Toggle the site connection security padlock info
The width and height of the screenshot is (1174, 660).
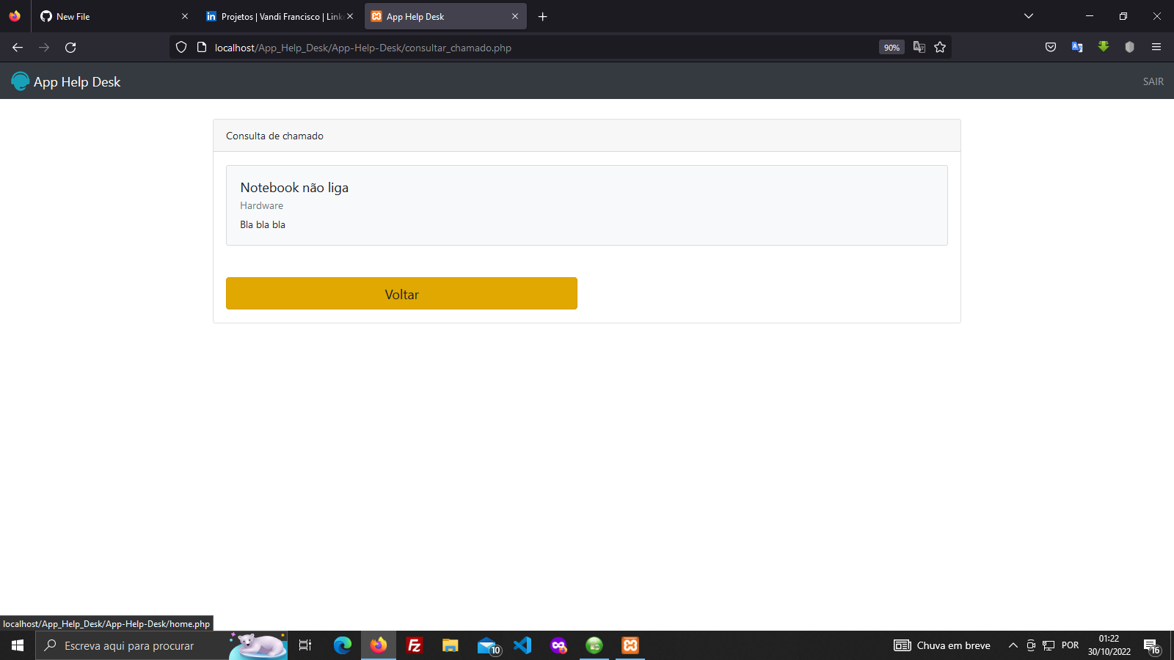[x=200, y=47]
